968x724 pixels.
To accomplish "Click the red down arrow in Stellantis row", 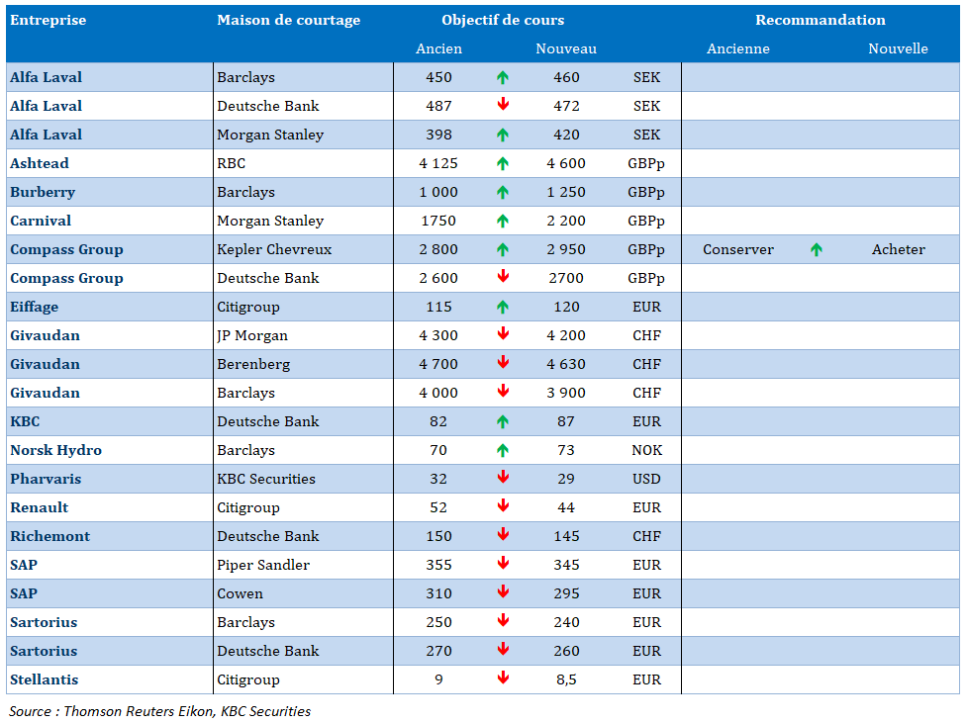I will coord(503,679).
